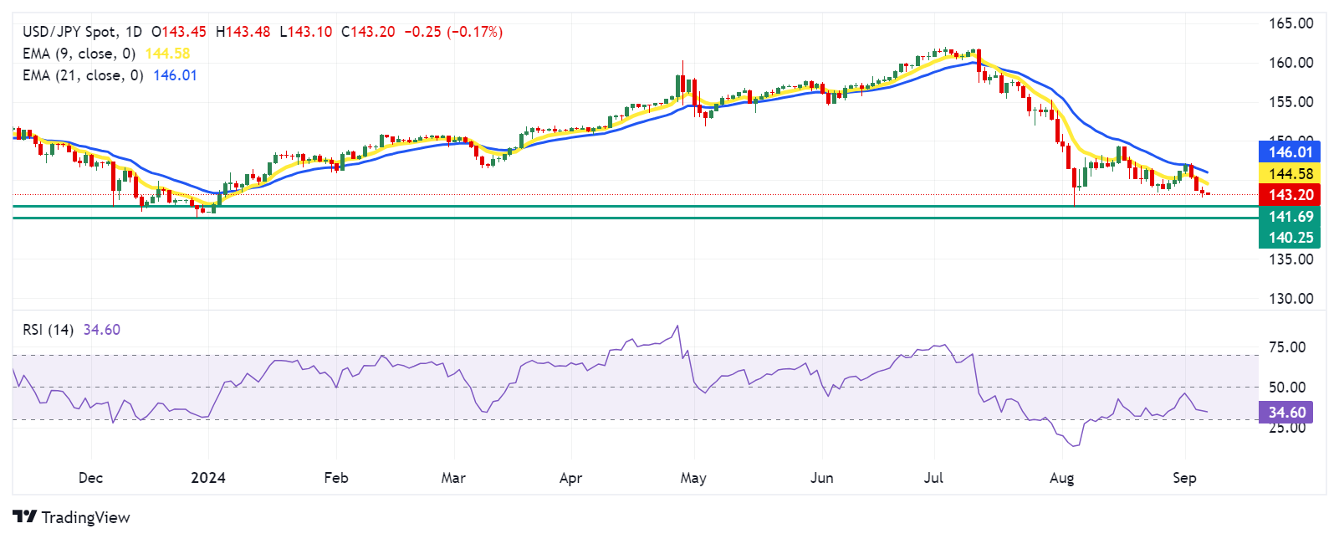Click the EMA 9 close indicator legend
1339x539 pixels.
pyautogui.click(x=79, y=54)
